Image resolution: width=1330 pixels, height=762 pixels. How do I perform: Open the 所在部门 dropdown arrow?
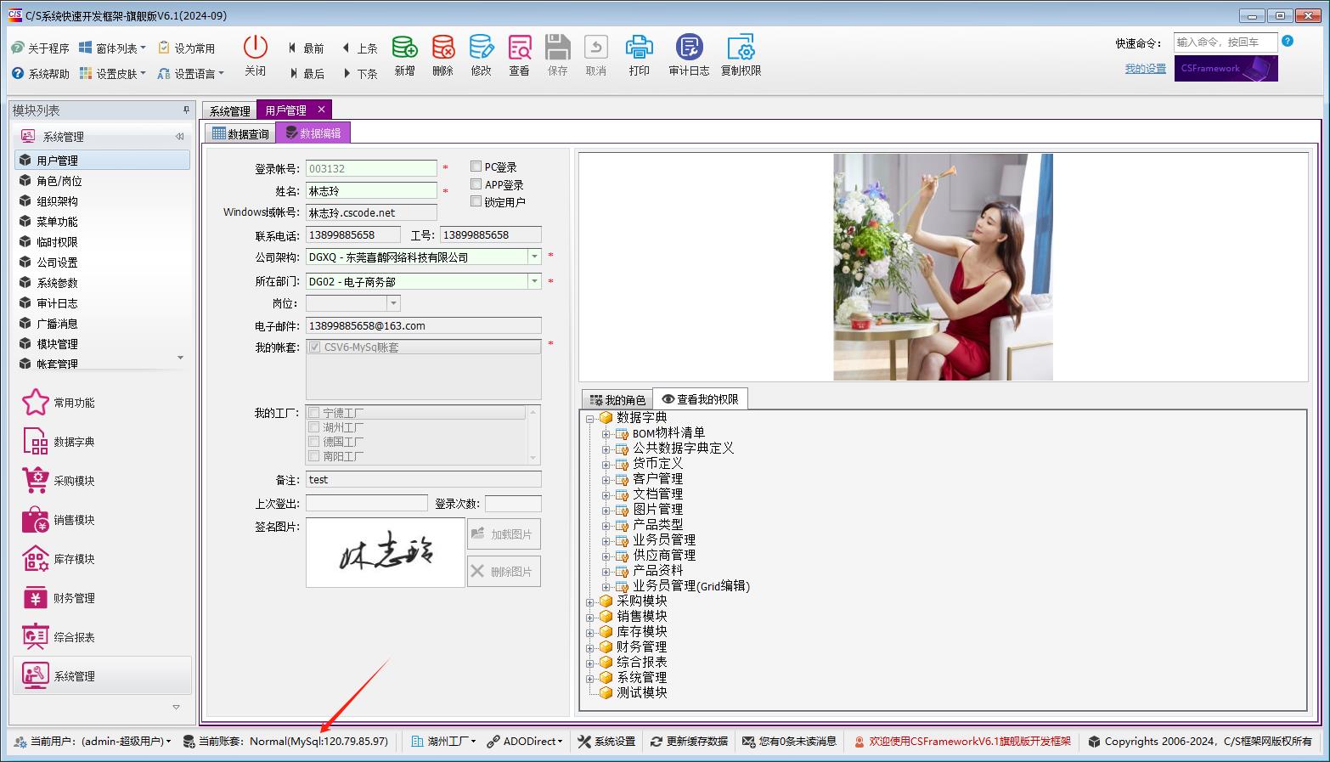534,281
